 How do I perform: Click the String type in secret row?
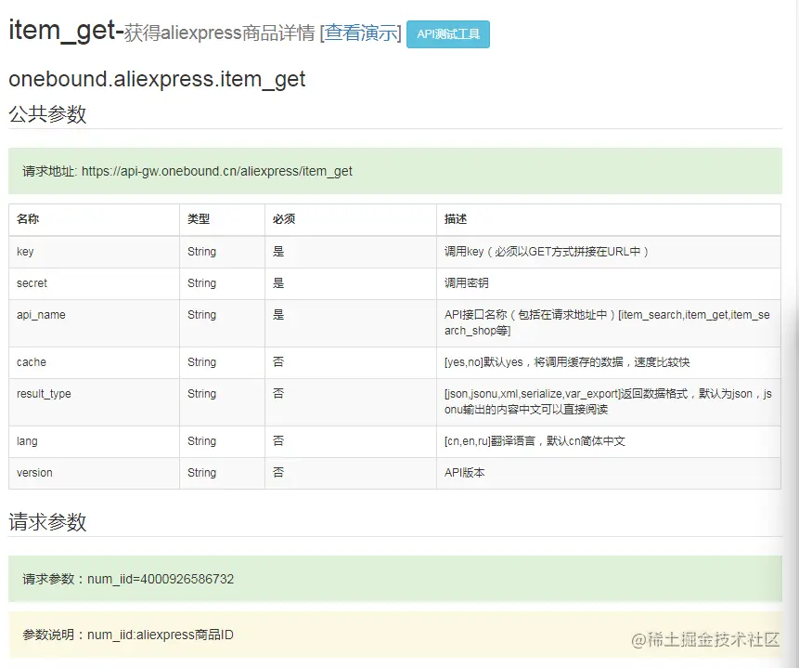coord(201,283)
